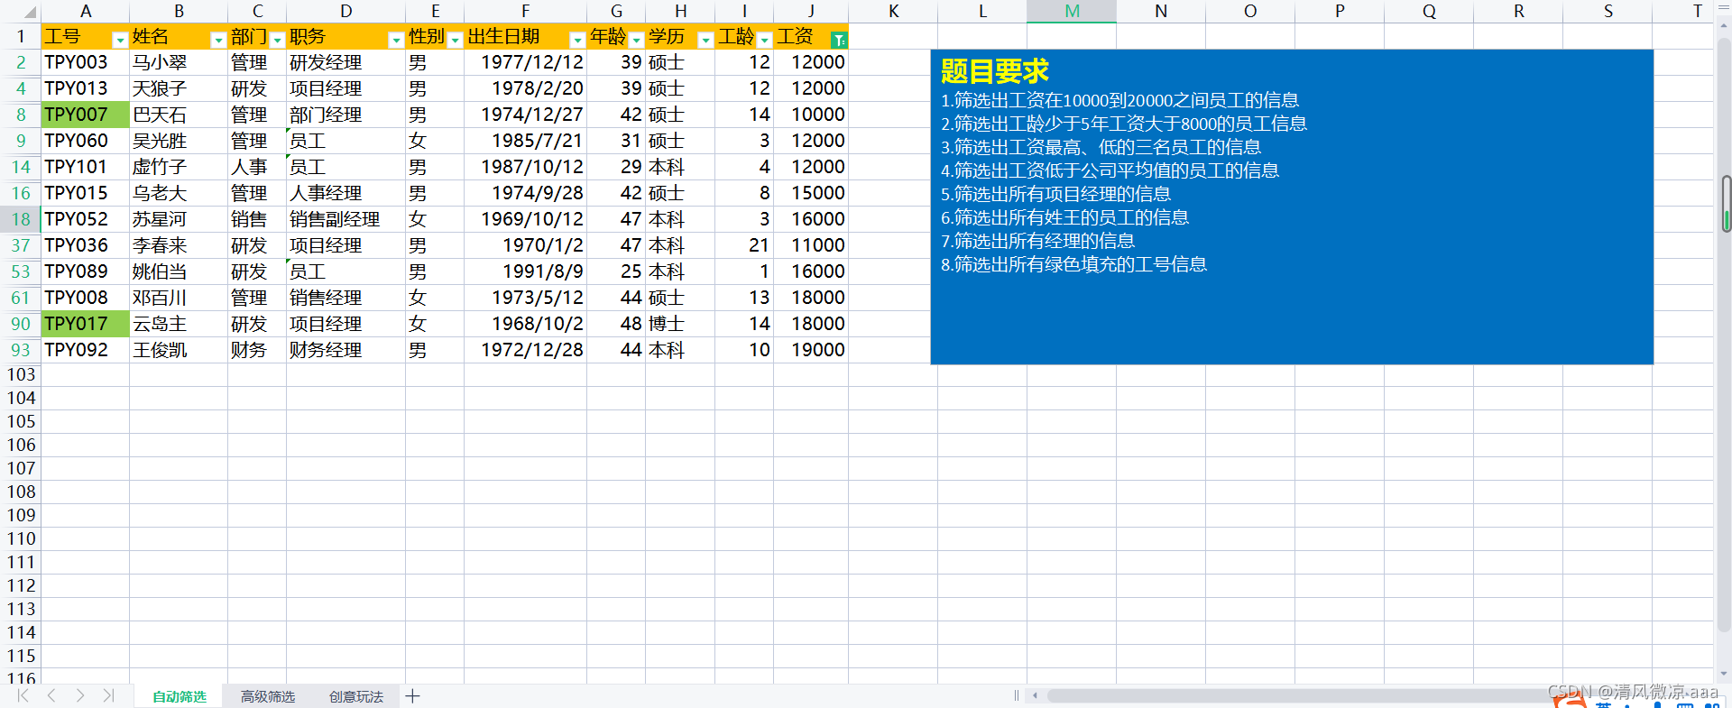The image size is (1732, 708).
Task: Open the 年龄 filter dropdown
Action: pyautogui.click(x=636, y=40)
